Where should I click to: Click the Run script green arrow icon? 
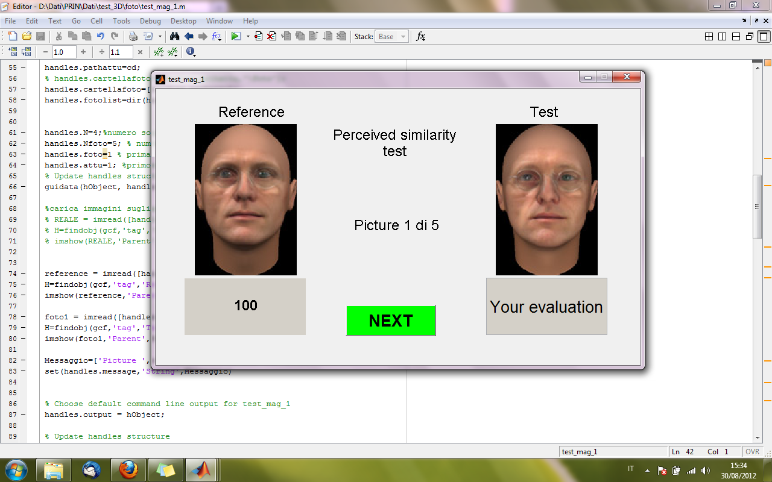click(235, 37)
